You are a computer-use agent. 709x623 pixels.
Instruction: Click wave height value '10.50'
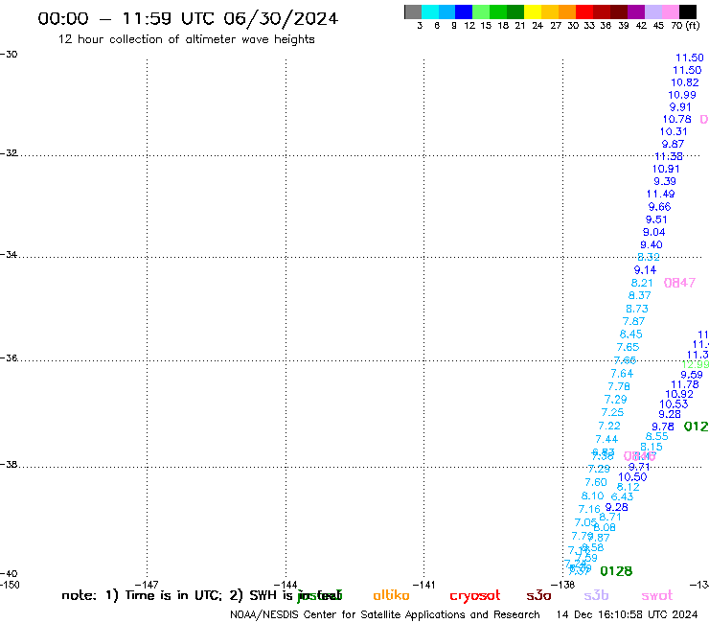(632, 477)
